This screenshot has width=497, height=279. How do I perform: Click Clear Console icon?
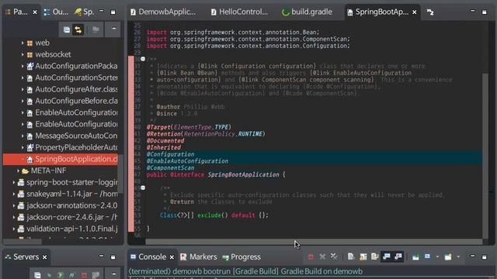[351, 257]
